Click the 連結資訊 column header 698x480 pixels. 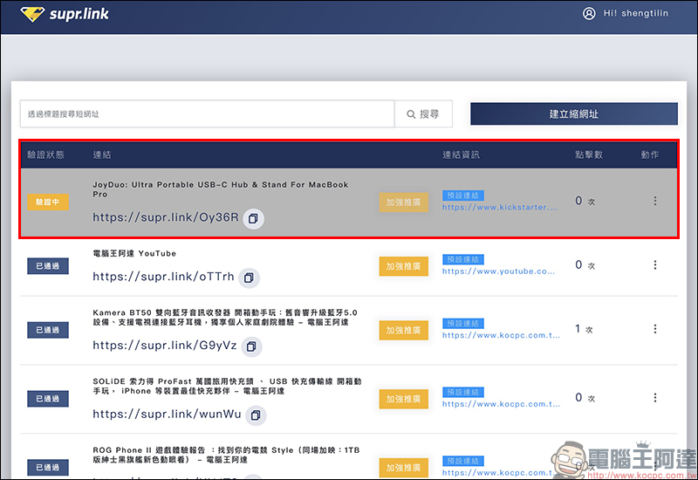pyautogui.click(x=462, y=155)
